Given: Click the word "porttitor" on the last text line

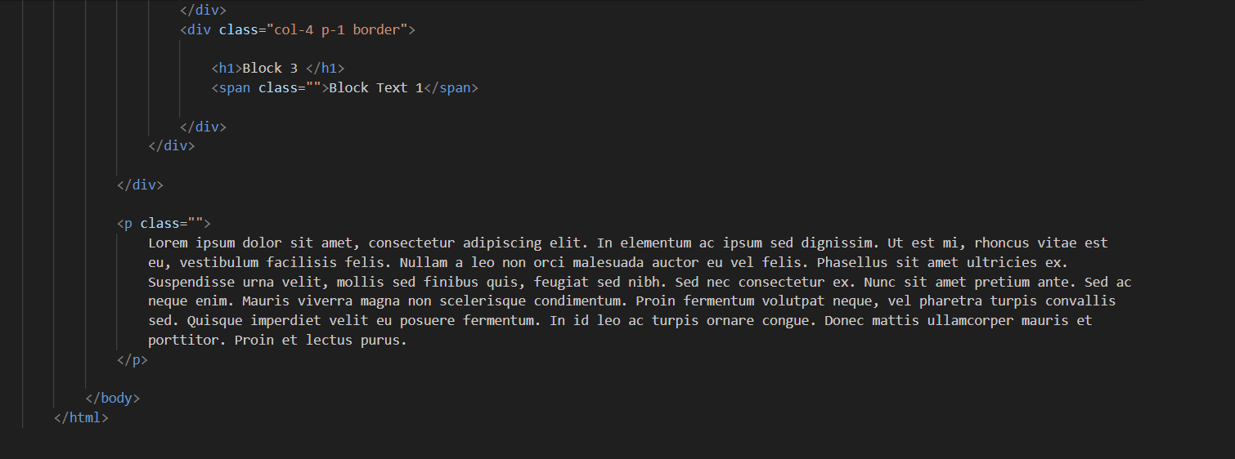Looking at the screenshot, I should pos(183,341).
